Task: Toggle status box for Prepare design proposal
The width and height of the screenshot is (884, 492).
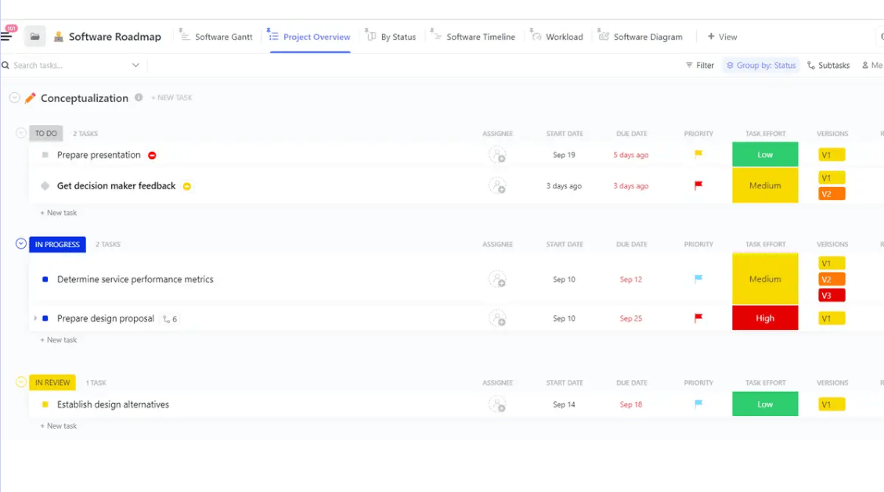Action: [45, 318]
